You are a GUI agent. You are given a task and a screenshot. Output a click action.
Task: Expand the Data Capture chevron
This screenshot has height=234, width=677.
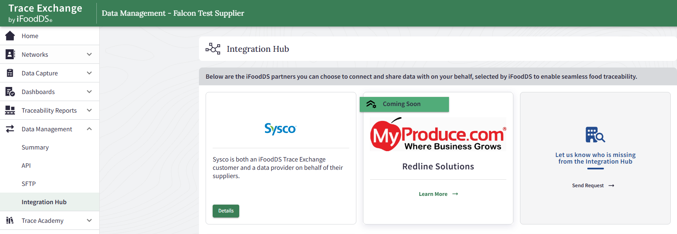pos(89,73)
